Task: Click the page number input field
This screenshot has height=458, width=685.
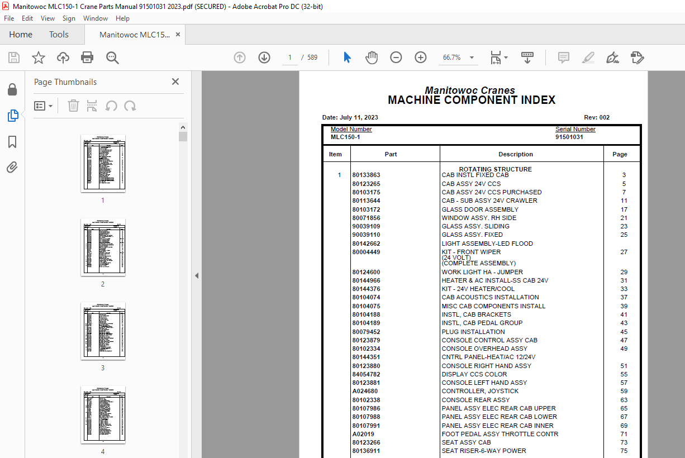Action: tap(290, 58)
